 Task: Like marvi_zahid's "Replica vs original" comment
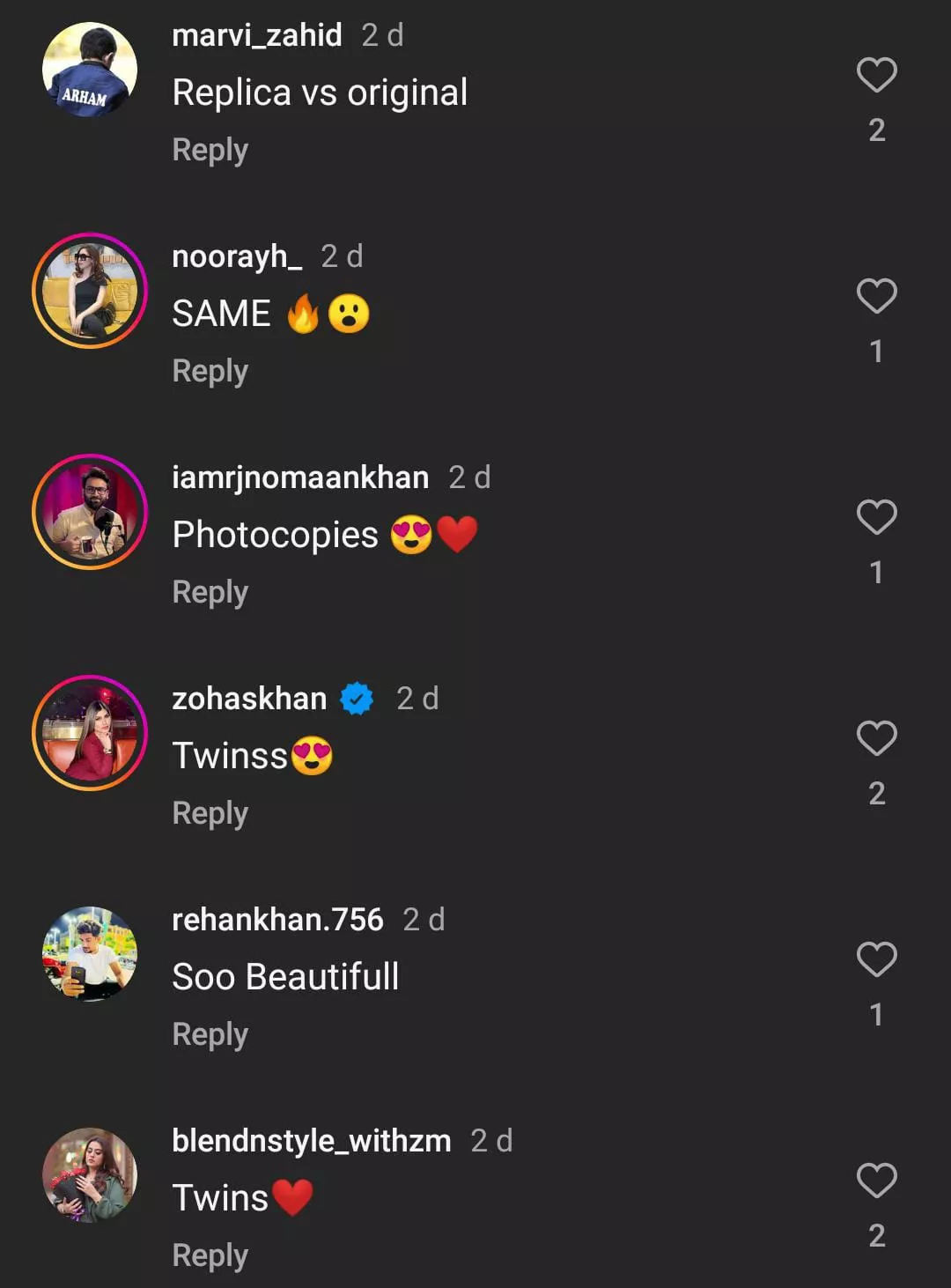pos(876,75)
